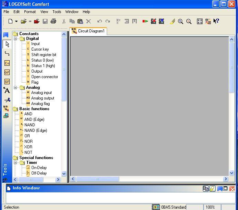
Task: Select Shift register bit item
Action: pyautogui.click(x=44, y=55)
